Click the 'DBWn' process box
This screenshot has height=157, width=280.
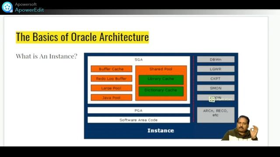point(216,59)
